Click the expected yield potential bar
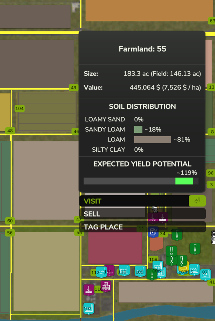 (x=141, y=181)
